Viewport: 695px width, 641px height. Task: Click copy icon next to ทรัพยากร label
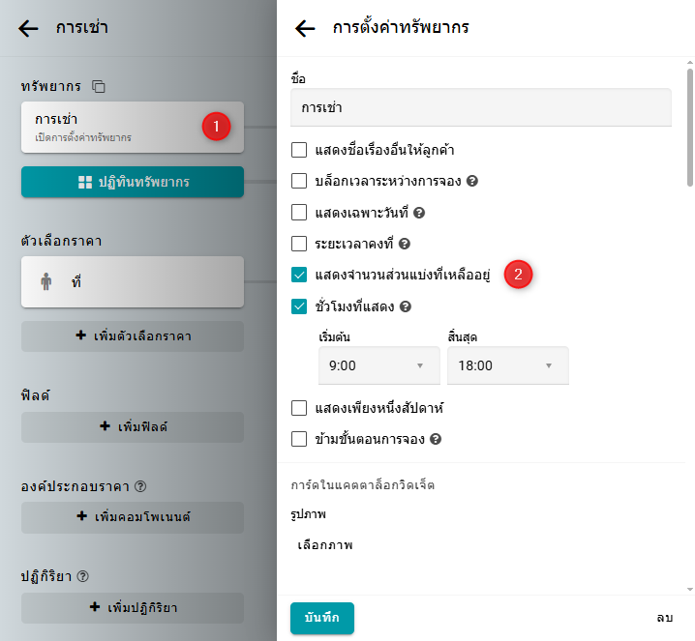point(99,87)
